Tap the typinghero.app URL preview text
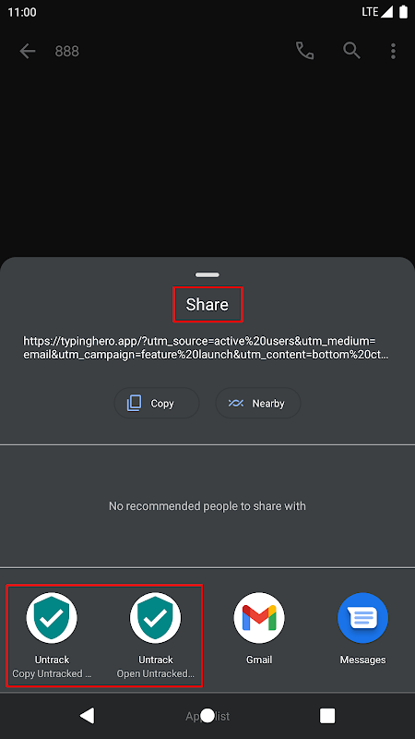The image size is (415, 739). tap(207, 348)
